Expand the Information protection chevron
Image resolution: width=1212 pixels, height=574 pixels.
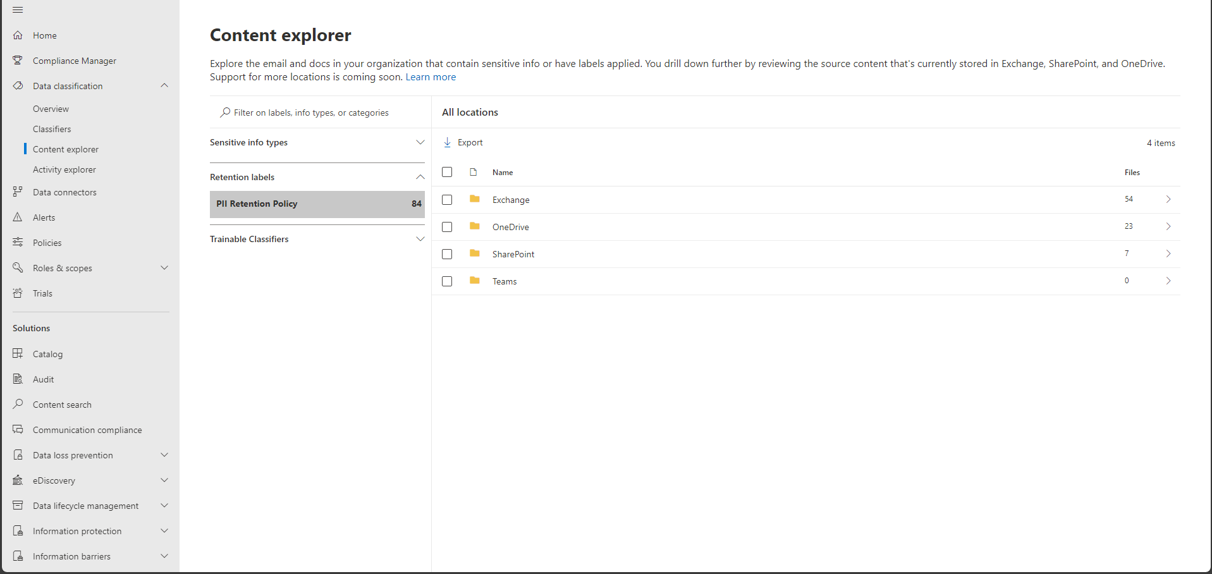[x=164, y=531]
